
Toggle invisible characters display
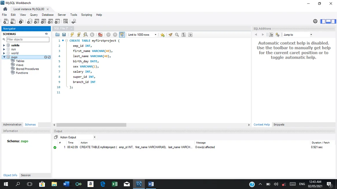183,35
